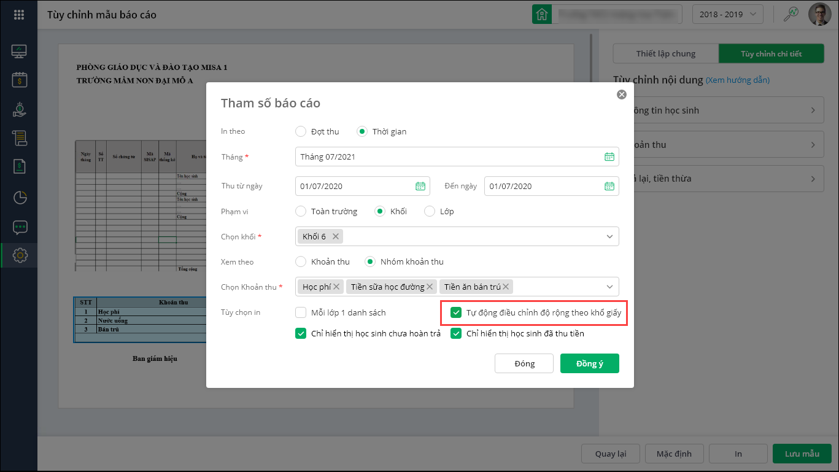Screen dimensions: 839x472
Task: Open the chat messages sidebar icon
Action: 20,227
